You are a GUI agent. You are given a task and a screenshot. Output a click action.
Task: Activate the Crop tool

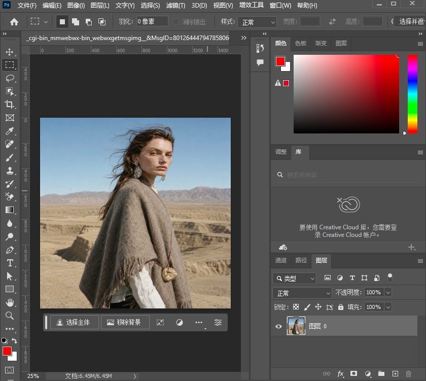[10, 105]
